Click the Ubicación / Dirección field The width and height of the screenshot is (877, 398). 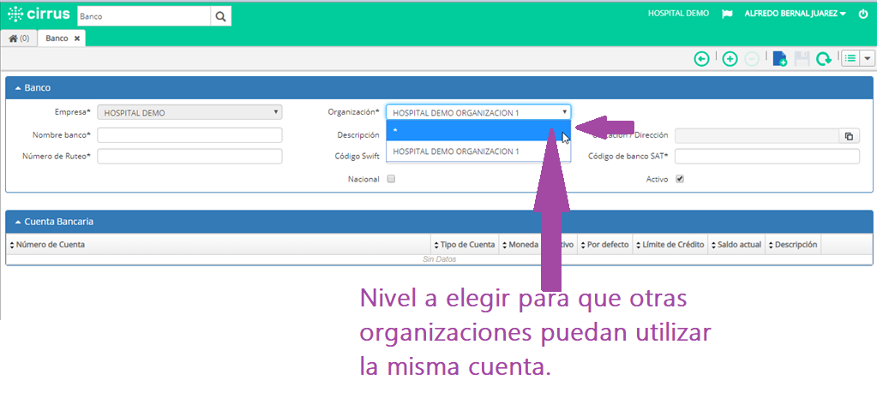pos(757,135)
